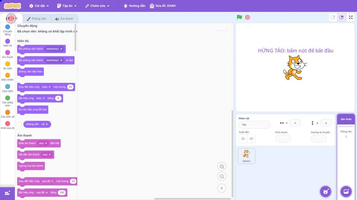Choose a new backdrop

[x=346, y=192]
